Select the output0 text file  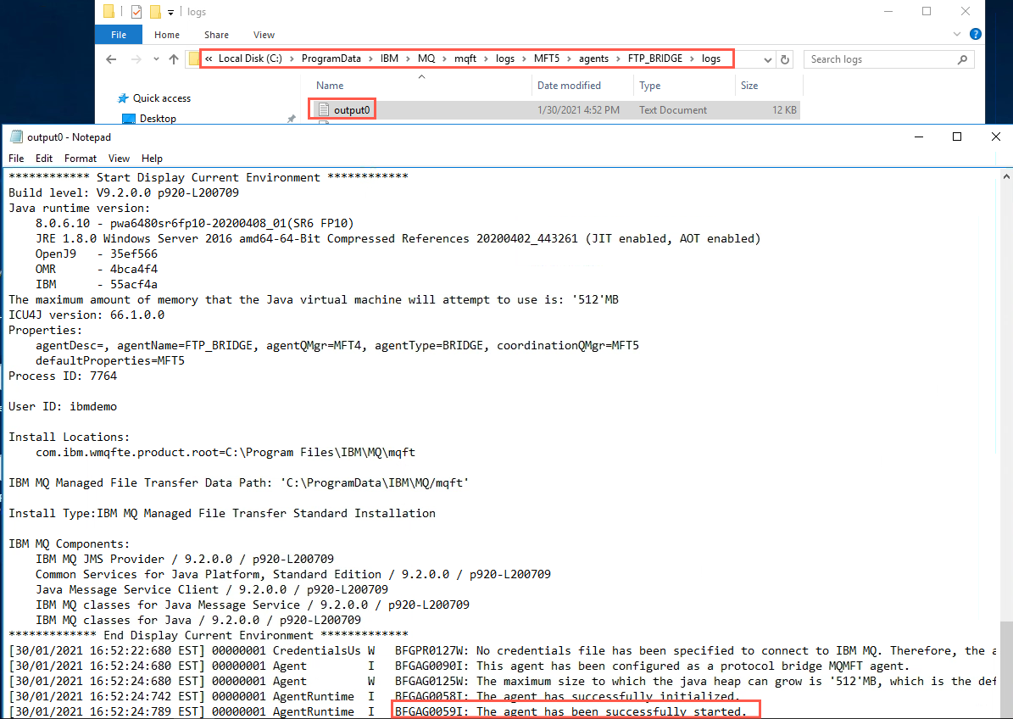pos(352,110)
